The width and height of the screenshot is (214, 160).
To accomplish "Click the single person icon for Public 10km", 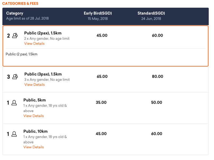I will tap(14, 134).
